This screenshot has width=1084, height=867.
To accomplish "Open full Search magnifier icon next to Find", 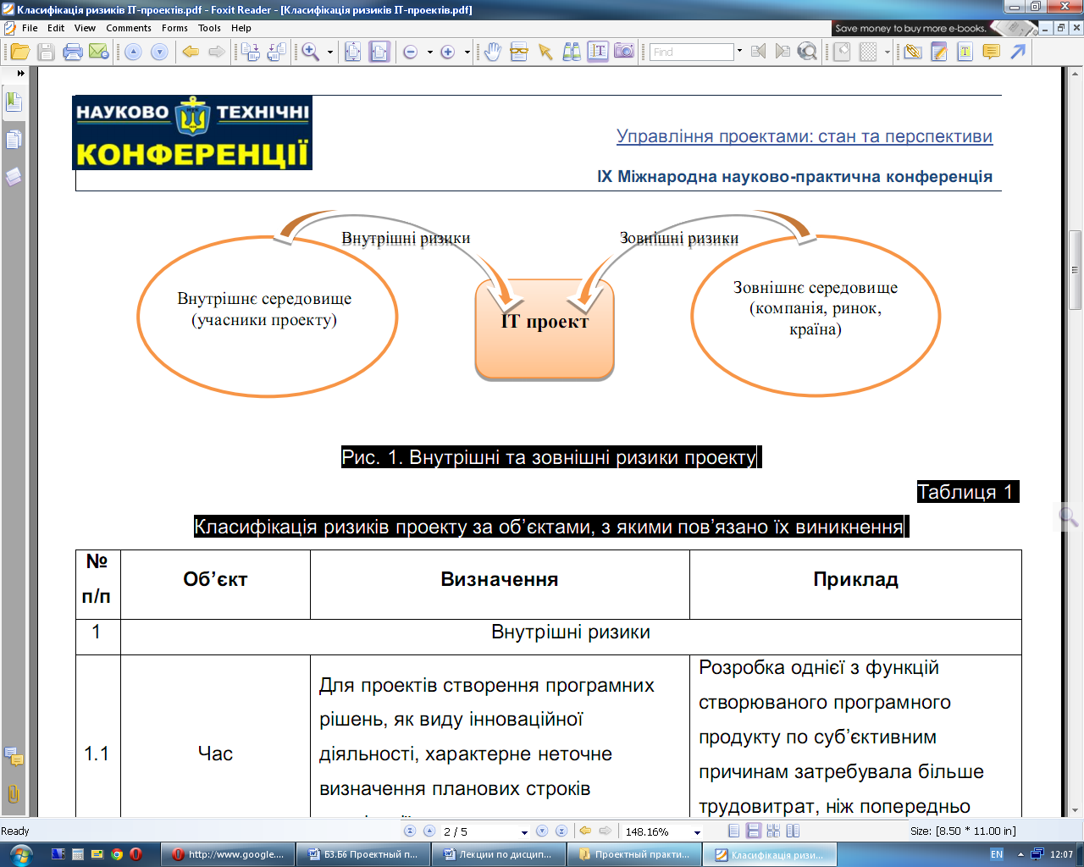I will [x=808, y=52].
